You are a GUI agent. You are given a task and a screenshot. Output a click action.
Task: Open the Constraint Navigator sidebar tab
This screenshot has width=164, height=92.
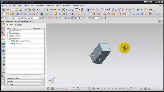tap(3, 33)
